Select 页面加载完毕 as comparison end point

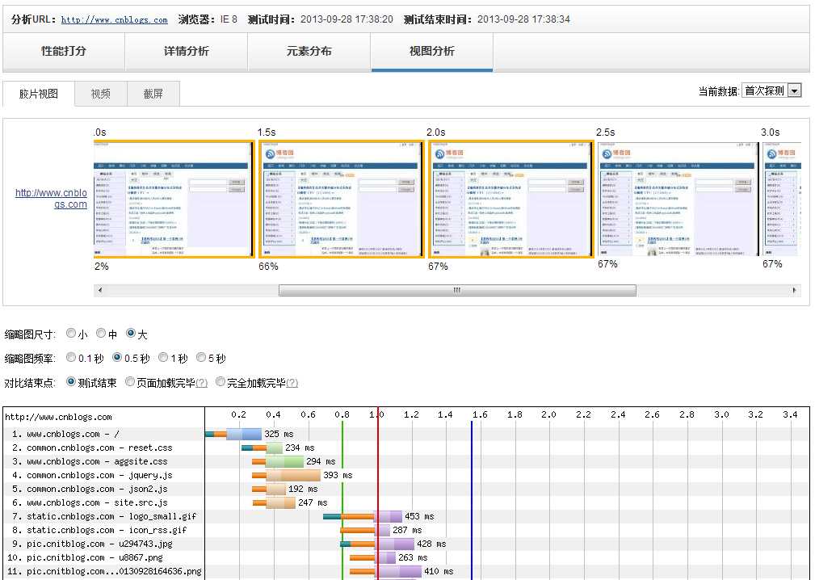tap(130, 382)
